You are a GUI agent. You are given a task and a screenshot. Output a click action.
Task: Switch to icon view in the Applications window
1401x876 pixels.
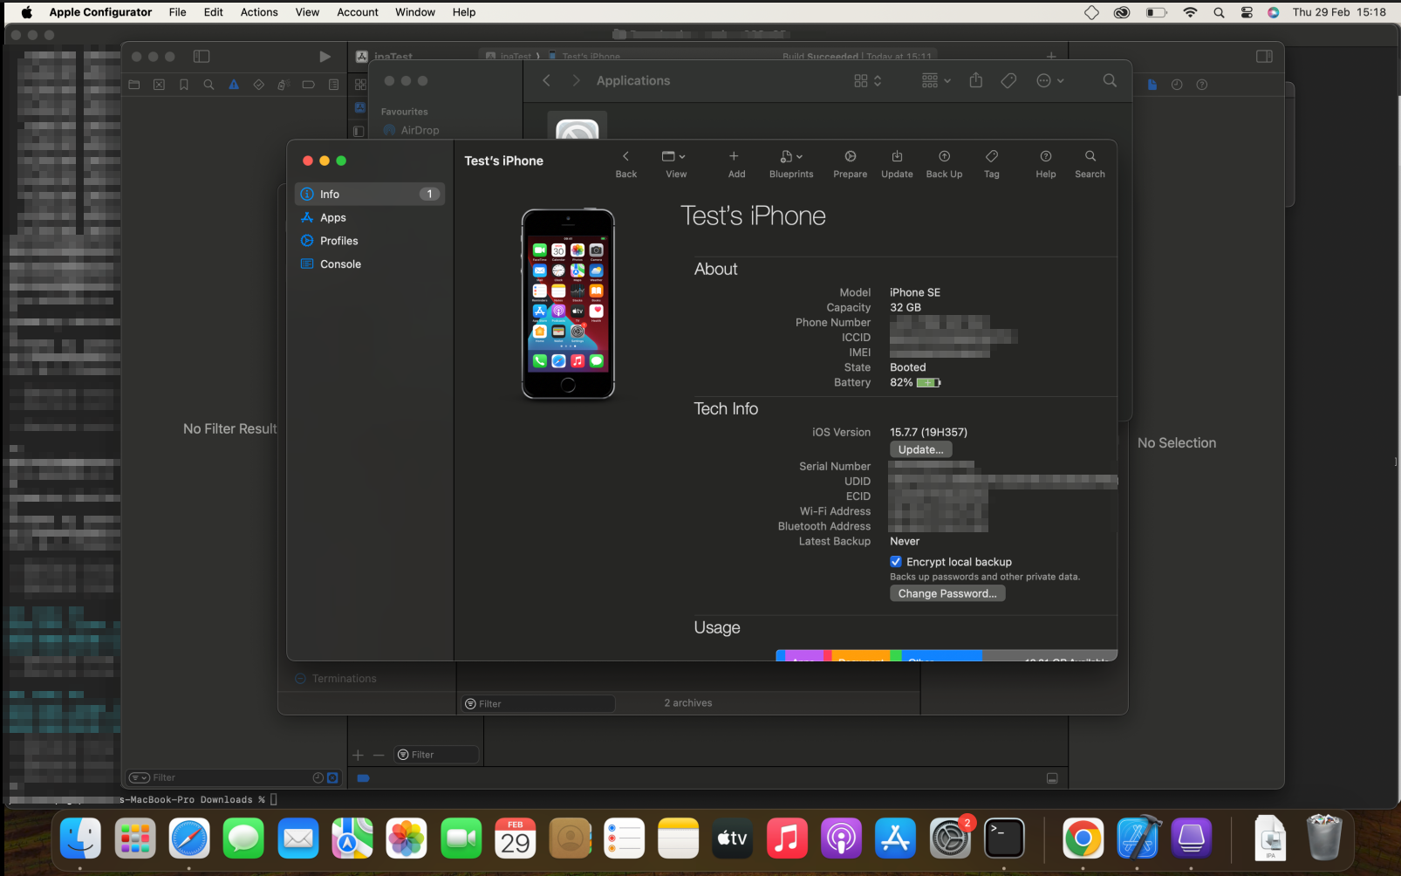pyautogui.click(x=862, y=80)
